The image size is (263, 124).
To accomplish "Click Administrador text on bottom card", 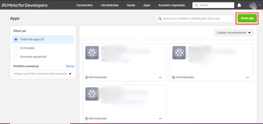I will coord(98,118).
